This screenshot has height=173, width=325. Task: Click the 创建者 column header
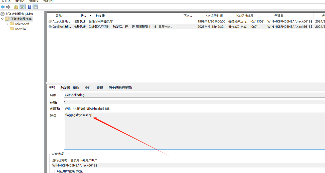click(x=279, y=15)
